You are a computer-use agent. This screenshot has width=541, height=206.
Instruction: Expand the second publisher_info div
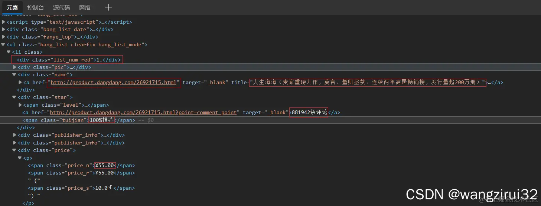click(x=15, y=143)
